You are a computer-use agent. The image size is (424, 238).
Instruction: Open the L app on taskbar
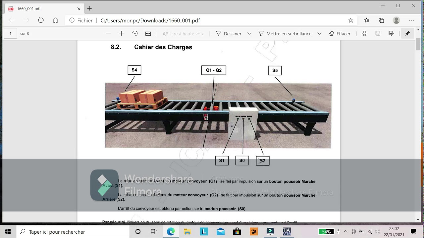(204, 232)
